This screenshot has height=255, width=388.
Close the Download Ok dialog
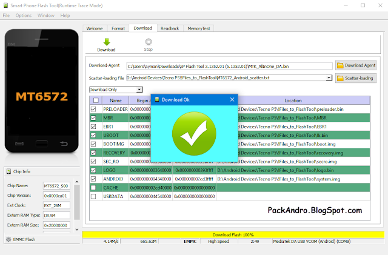tap(232, 99)
